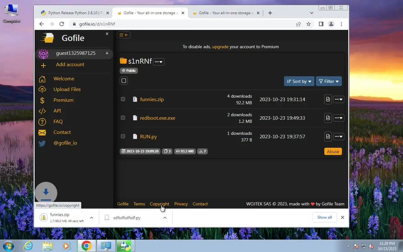The image size is (403, 252).
Task: Open the API code link
Action: (57, 111)
